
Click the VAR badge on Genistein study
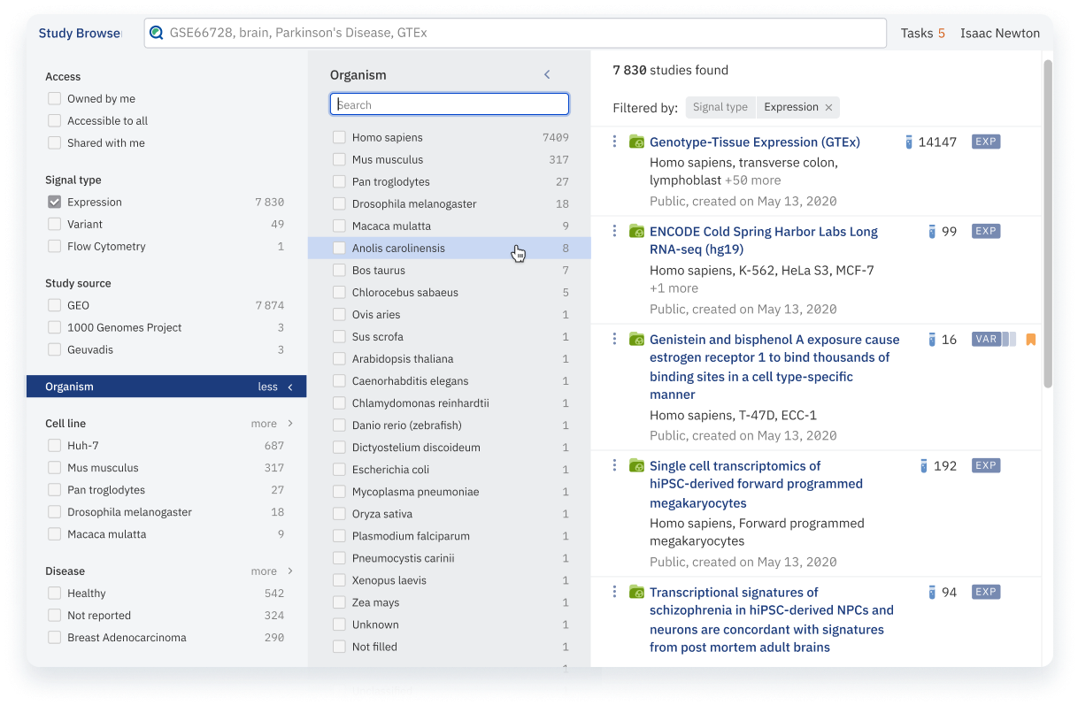pos(985,340)
